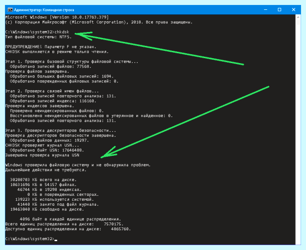Click the scrollbar up arrow
Screen dimensions: 306x250
click(298, 17)
